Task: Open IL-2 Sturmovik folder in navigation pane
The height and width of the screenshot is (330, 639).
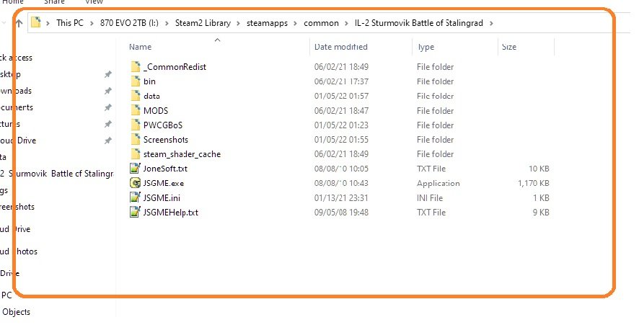Action: tap(57, 174)
